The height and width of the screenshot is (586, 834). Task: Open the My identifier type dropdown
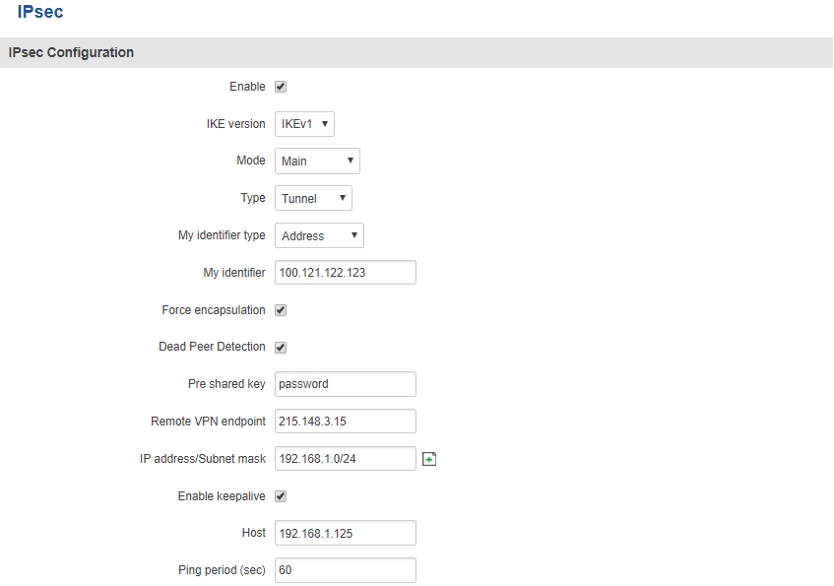319,235
